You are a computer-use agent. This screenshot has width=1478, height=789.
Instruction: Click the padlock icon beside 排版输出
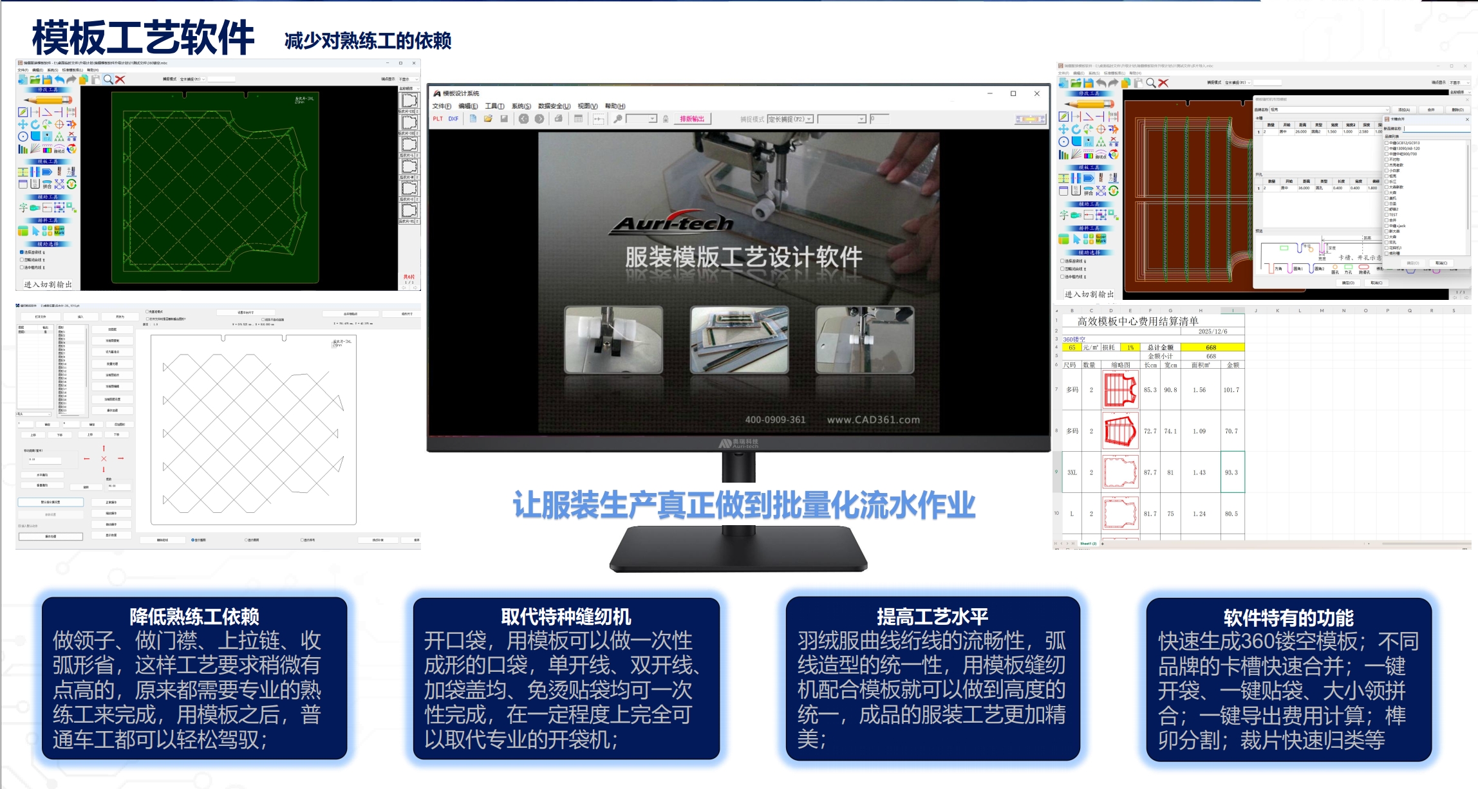tap(666, 119)
